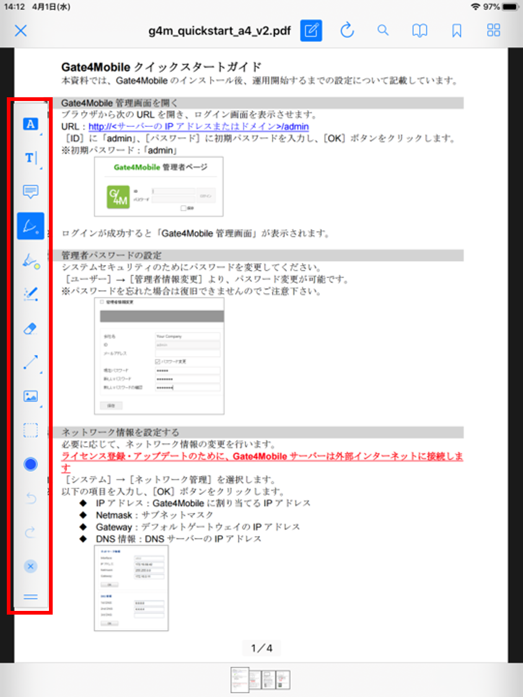Screen dimensions: 523x697
Task: Select the highlighter pen with yellow dot
Action: tap(31, 260)
